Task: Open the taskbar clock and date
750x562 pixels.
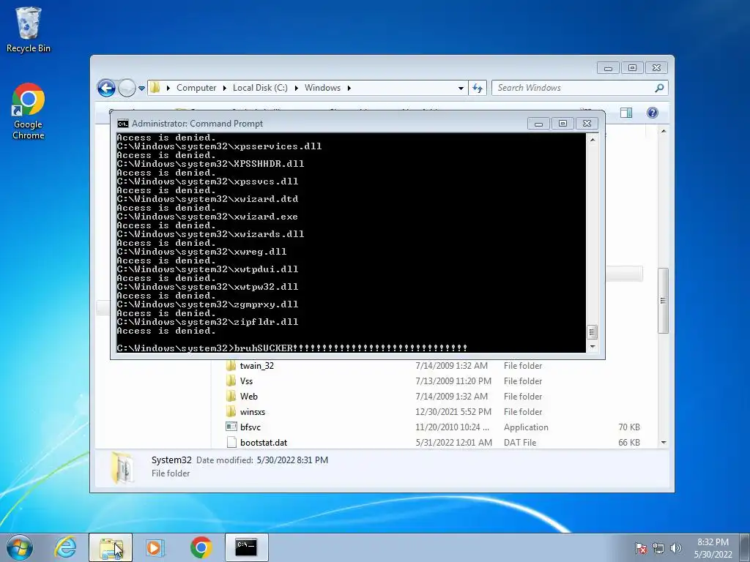Action: 713,548
